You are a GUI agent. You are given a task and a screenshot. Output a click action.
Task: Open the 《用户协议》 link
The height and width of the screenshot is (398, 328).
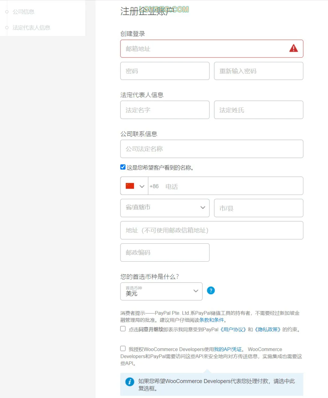[x=233, y=329]
